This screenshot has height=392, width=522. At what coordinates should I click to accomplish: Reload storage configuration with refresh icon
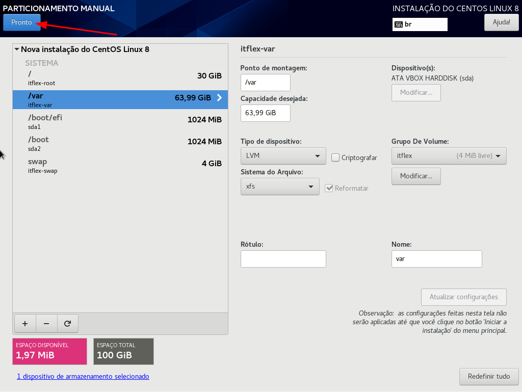coord(68,324)
